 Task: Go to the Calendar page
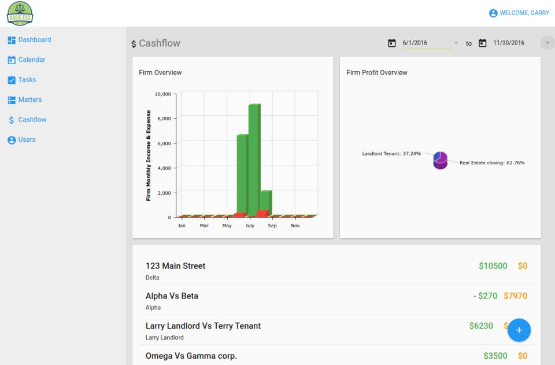(x=31, y=60)
